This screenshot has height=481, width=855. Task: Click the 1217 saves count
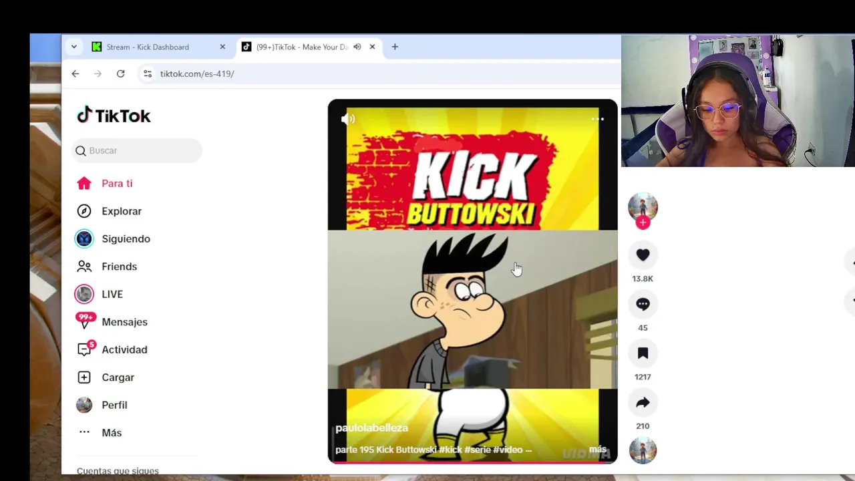(x=643, y=377)
